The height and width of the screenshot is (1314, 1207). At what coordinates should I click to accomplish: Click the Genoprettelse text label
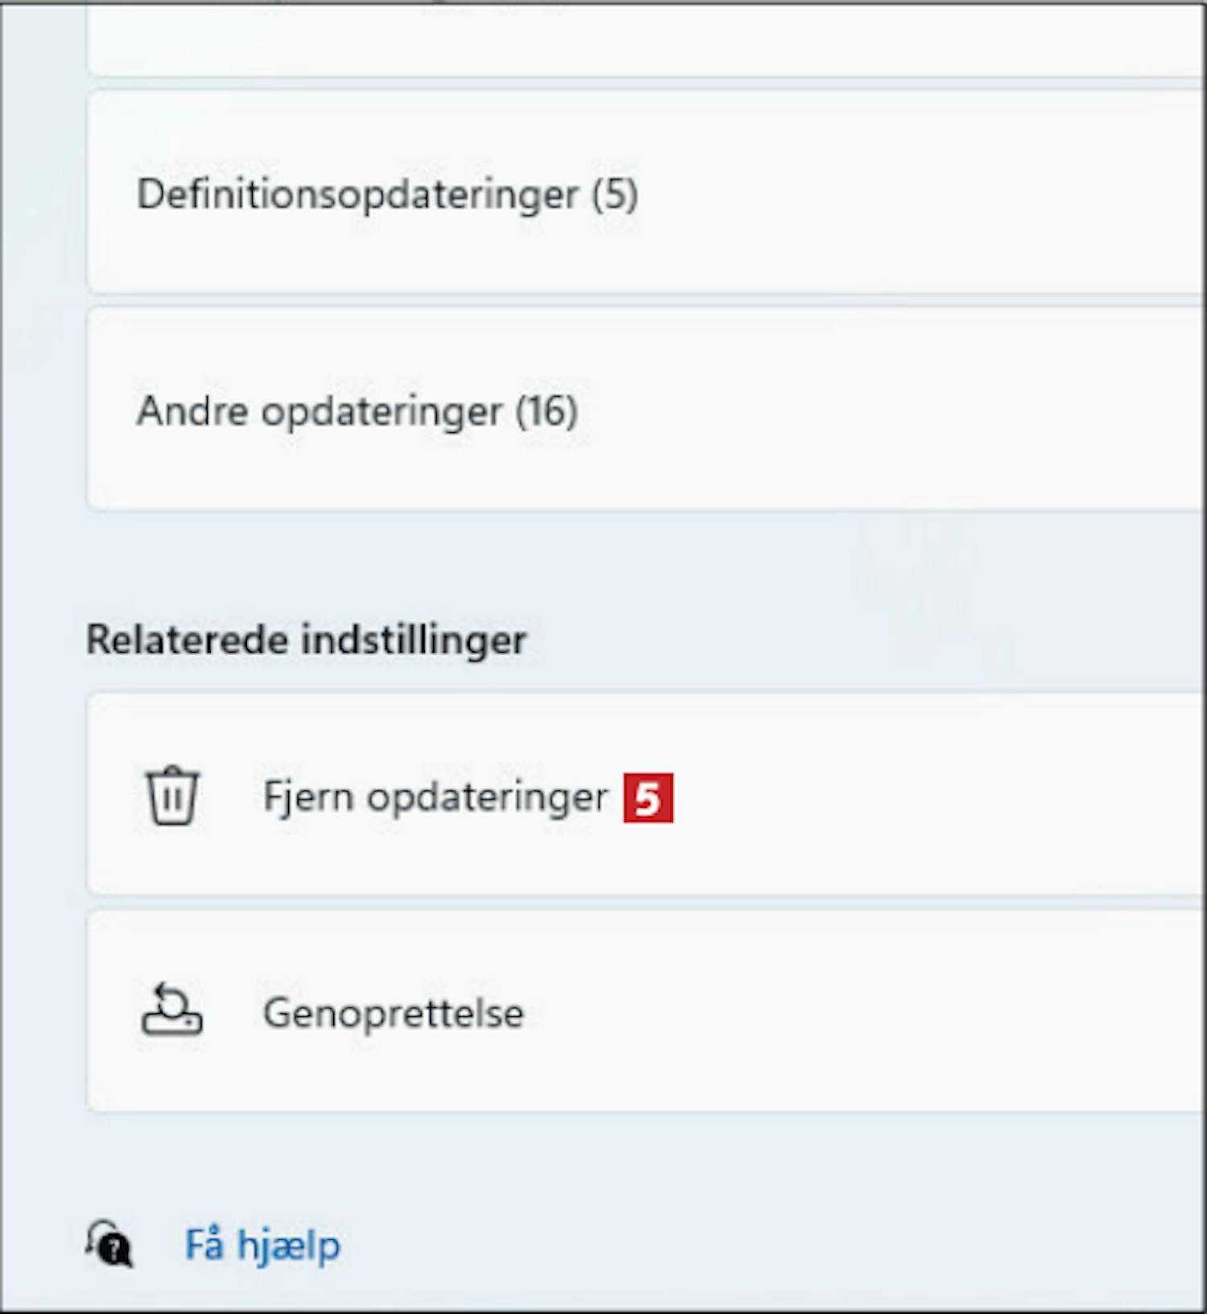click(x=393, y=1013)
